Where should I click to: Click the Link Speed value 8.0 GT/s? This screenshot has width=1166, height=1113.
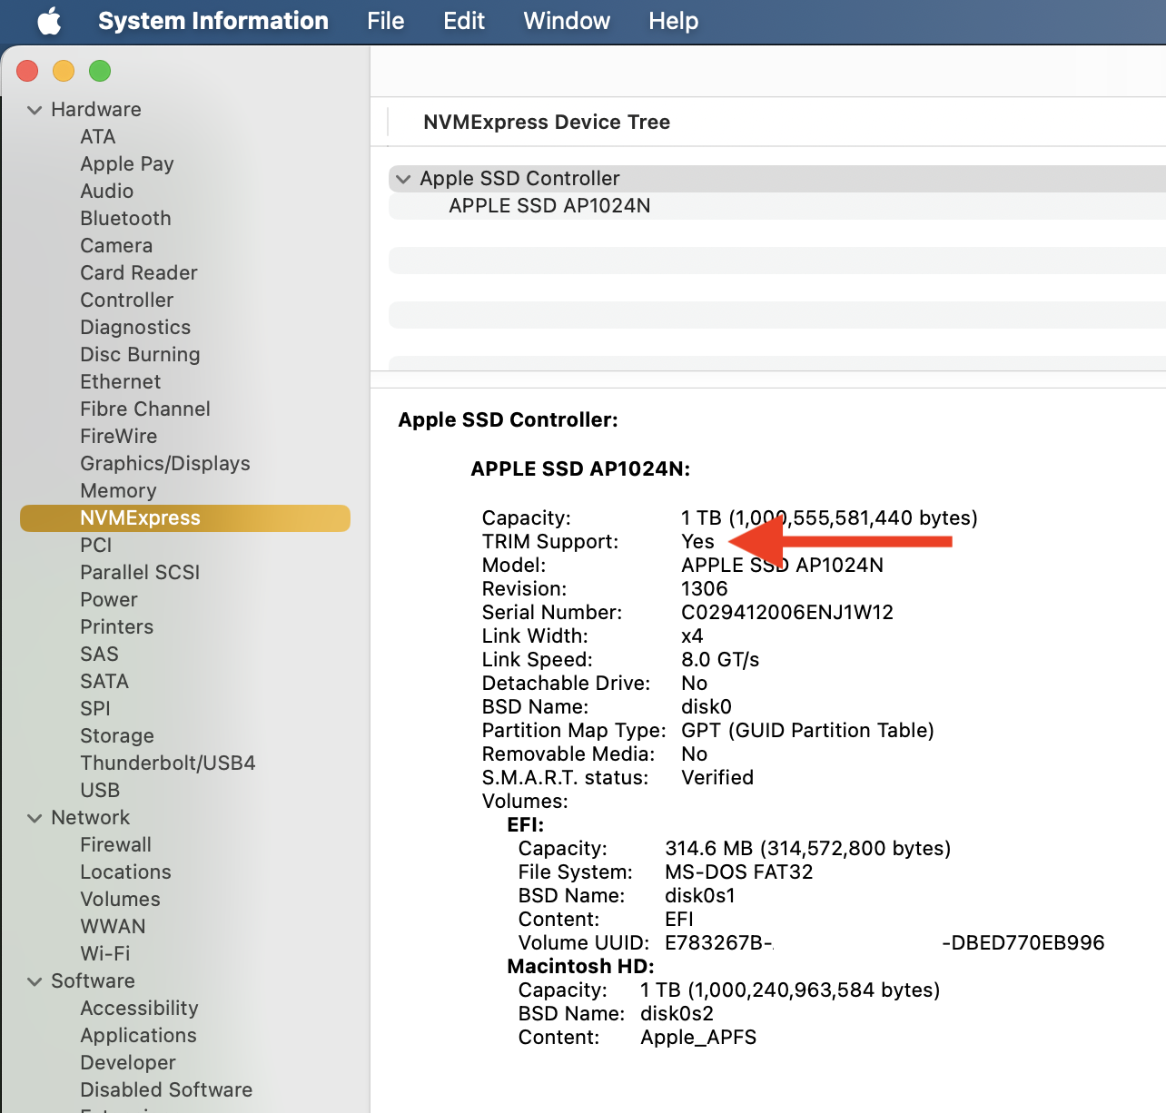720,660
